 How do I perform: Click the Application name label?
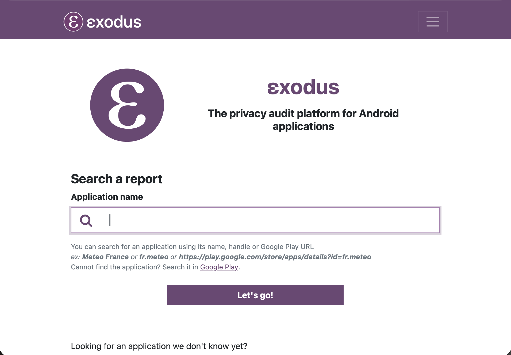[x=107, y=197]
